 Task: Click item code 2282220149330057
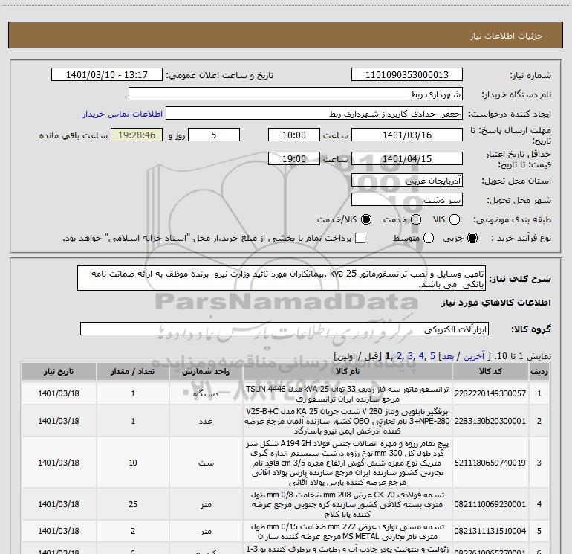tap(490, 393)
